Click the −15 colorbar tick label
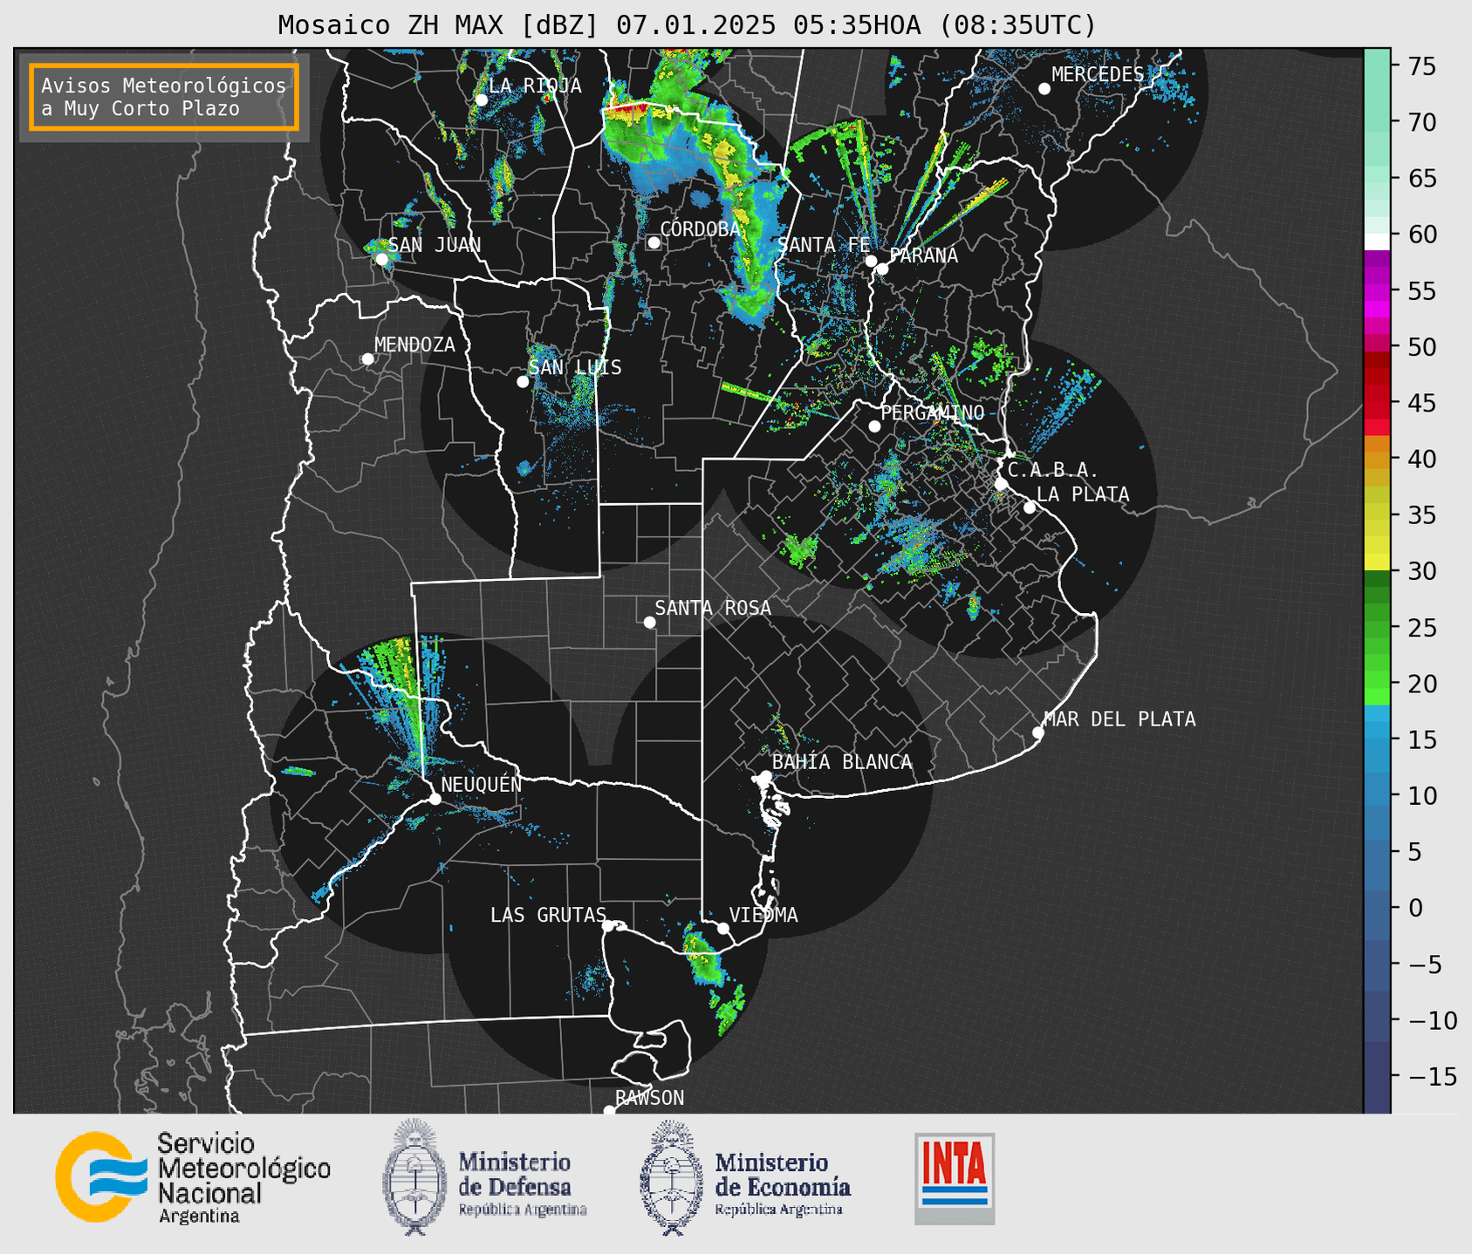Viewport: 1472px width, 1254px height. coord(1432,1076)
